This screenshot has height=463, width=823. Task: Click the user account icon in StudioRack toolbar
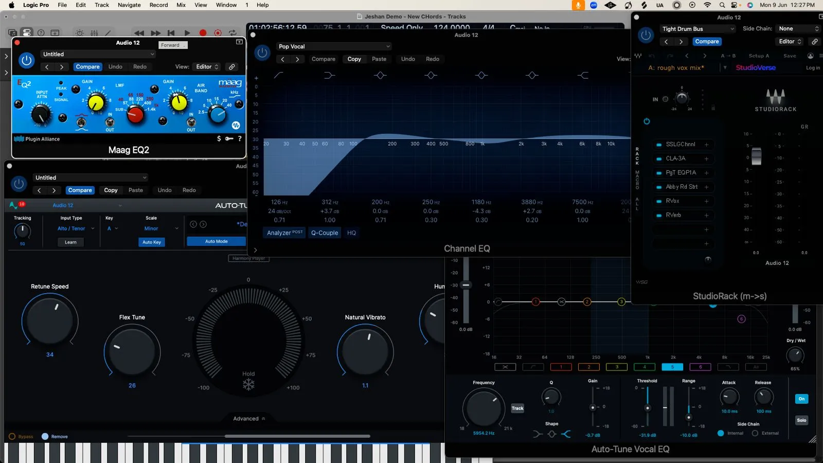(811, 56)
